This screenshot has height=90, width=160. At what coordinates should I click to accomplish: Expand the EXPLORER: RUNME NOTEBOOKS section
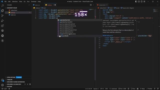tap(16, 82)
